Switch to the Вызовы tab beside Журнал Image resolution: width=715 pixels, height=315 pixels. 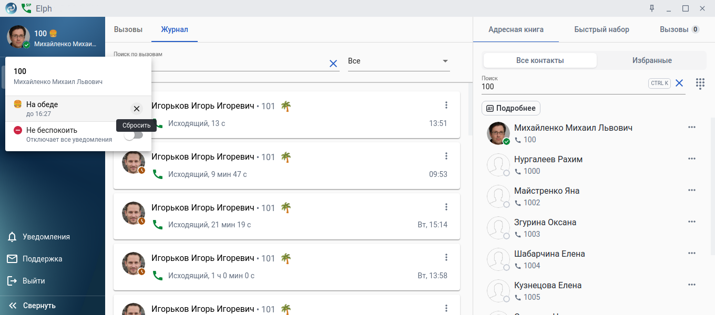click(128, 29)
